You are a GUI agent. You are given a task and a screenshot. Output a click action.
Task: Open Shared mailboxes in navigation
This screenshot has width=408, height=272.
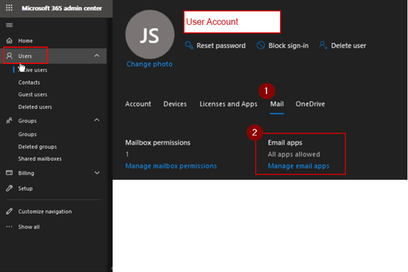[40, 159]
